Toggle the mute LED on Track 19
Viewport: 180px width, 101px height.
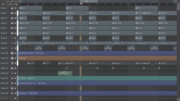point(15,98)
